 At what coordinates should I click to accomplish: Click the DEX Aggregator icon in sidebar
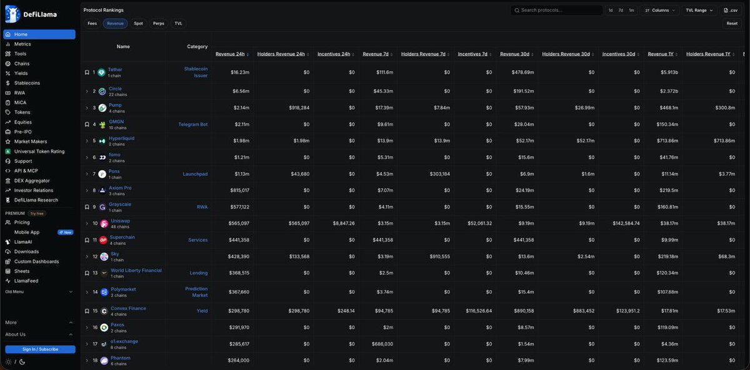(8, 180)
